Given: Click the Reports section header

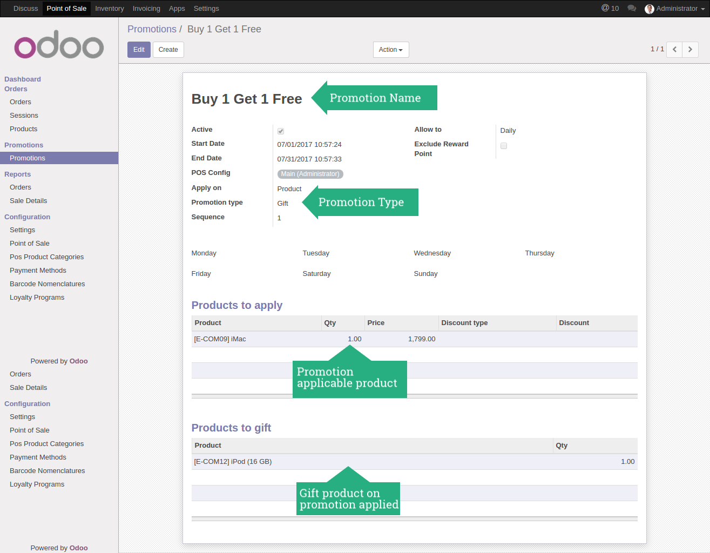Looking at the screenshot, I should 17,174.
